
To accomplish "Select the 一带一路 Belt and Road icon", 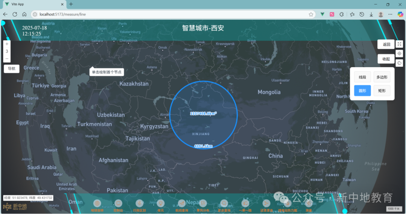I will [245, 203].
